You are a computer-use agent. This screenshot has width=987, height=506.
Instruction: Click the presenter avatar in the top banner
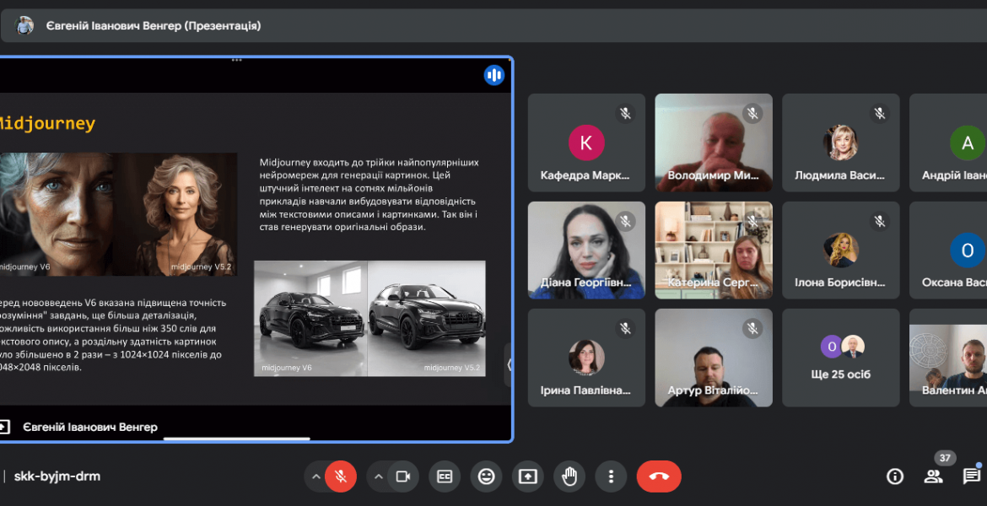(x=24, y=25)
